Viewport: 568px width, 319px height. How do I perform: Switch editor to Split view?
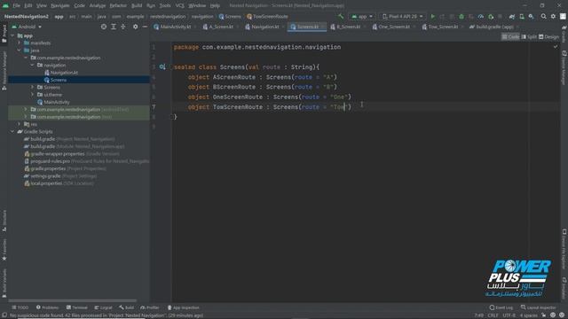[x=529, y=37]
